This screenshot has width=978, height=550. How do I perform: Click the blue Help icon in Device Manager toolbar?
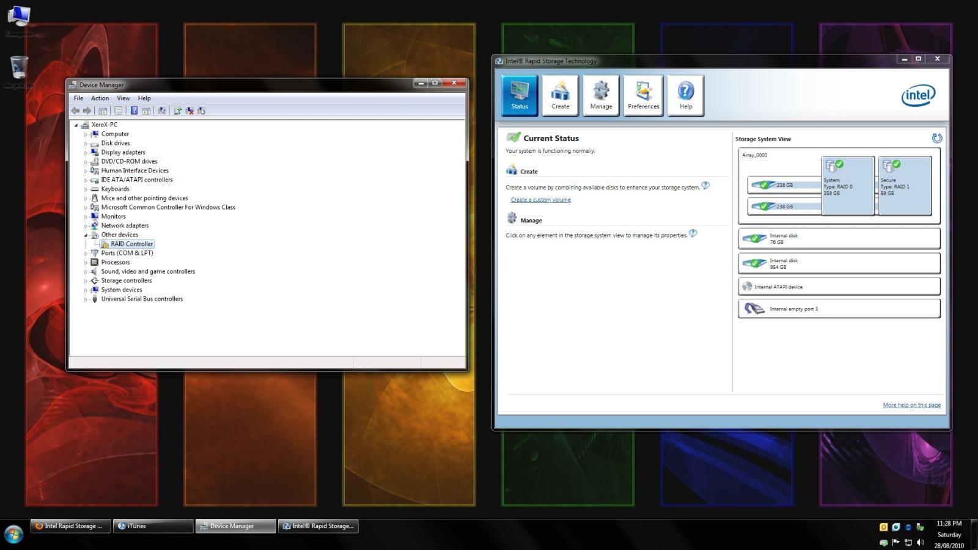[134, 111]
